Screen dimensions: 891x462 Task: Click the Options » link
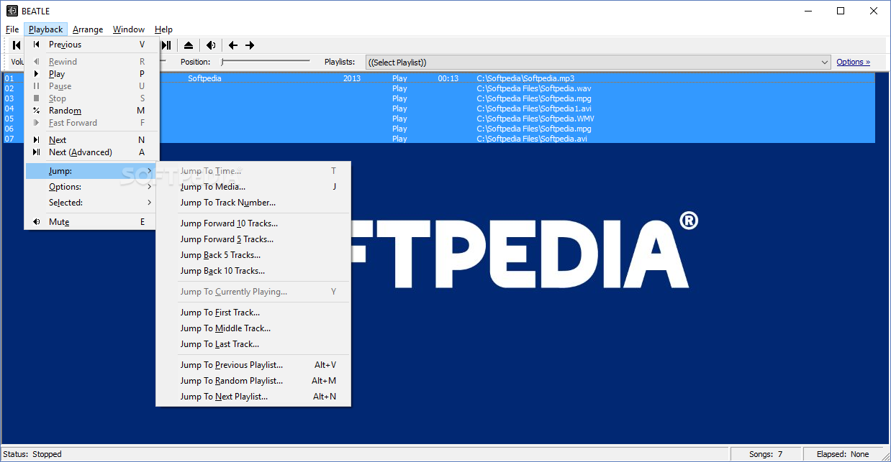pyautogui.click(x=853, y=63)
